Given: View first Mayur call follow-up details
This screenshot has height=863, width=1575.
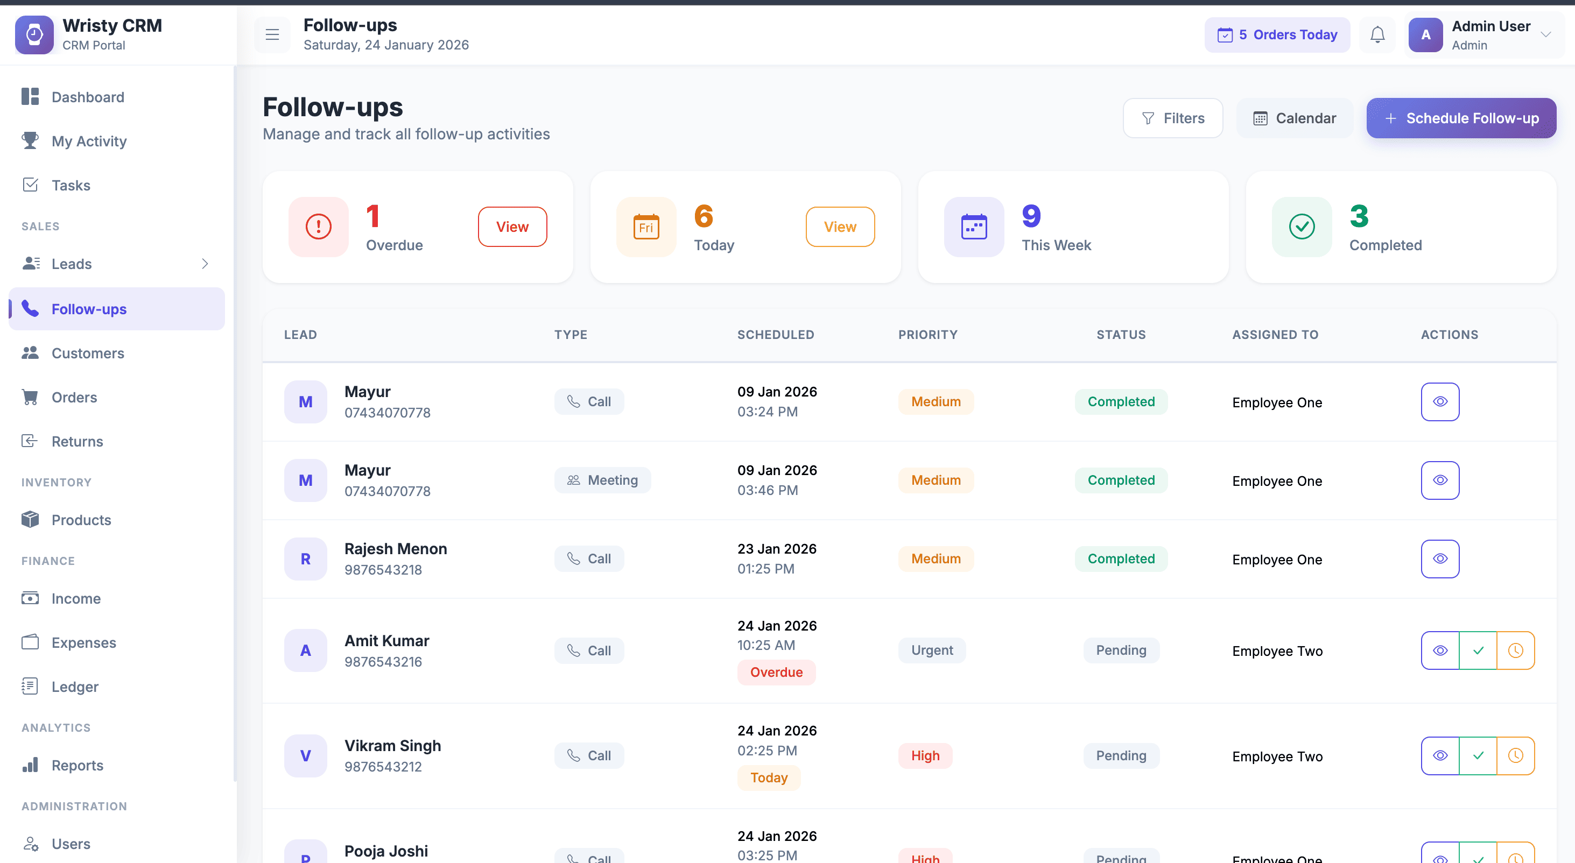Looking at the screenshot, I should 1440,401.
